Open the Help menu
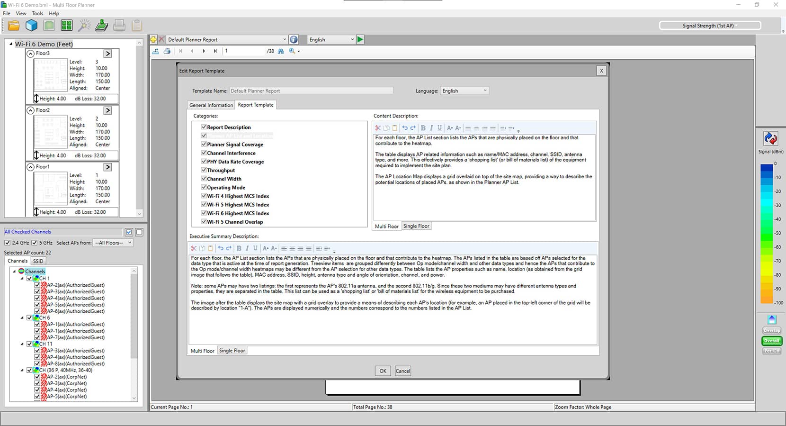 point(54,13)
